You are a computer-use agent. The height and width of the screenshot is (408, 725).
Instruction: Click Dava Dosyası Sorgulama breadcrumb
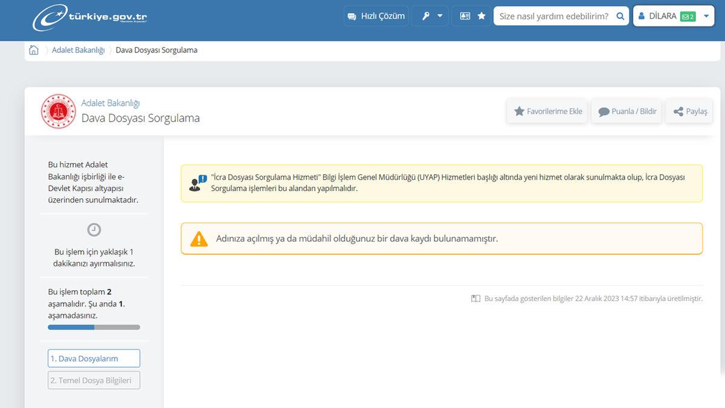156,50
